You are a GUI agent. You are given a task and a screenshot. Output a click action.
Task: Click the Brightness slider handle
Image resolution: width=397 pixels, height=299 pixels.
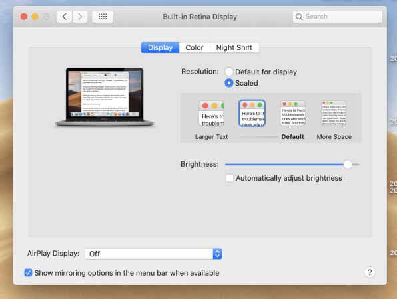coord(348,165)
